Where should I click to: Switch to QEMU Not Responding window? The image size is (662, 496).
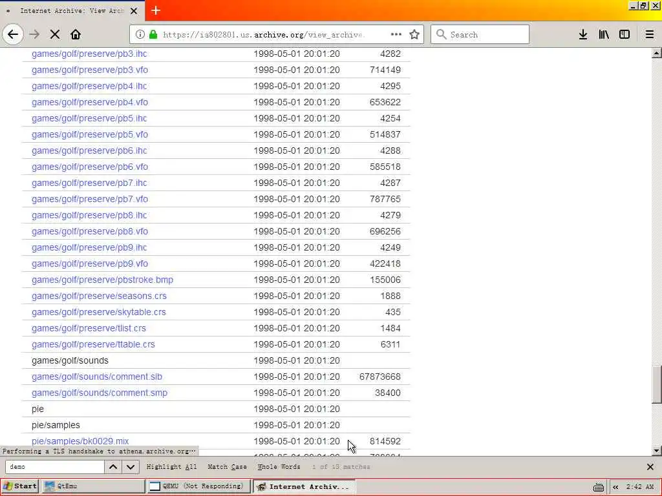[x=199, y=486]
